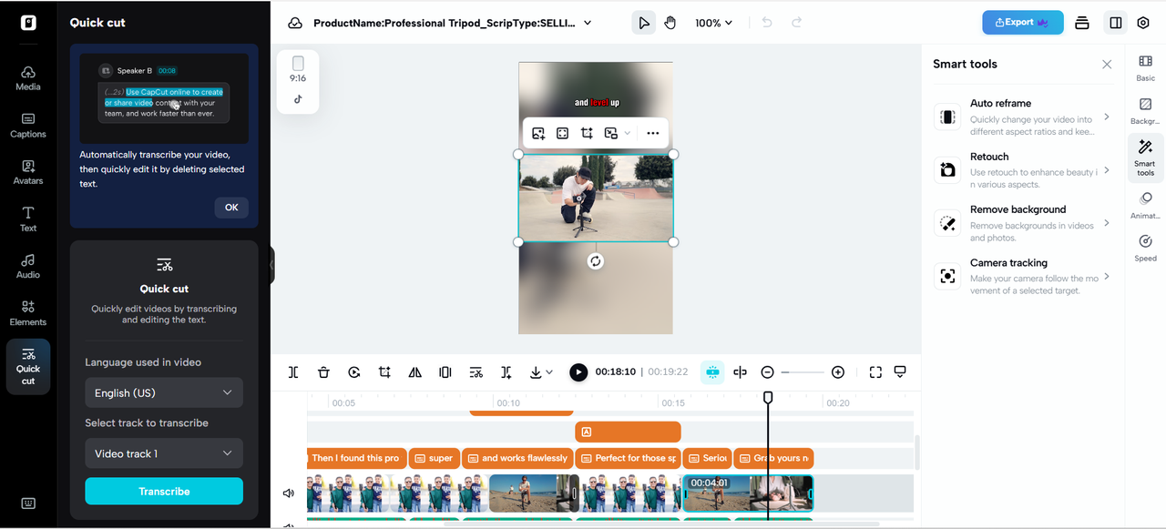Click the Mirror icon in the timeline toolbar

(414, 371)
